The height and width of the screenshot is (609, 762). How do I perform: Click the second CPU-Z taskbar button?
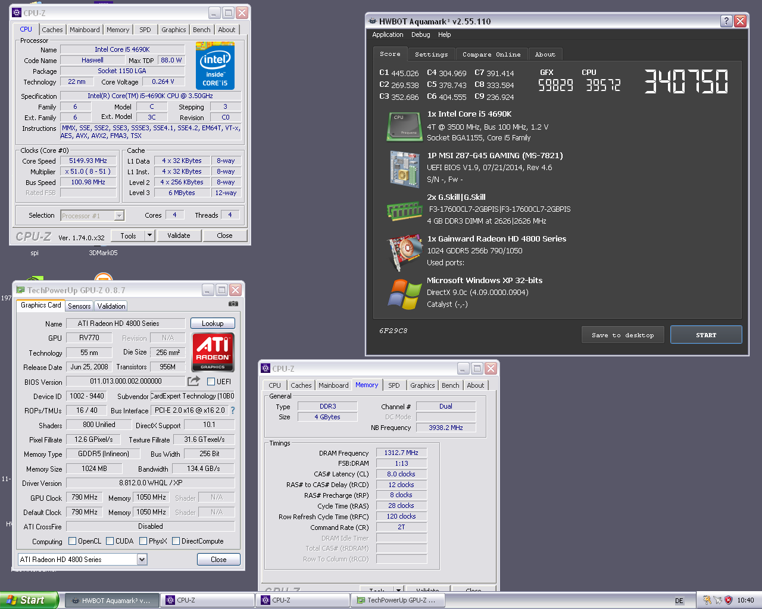302,600
